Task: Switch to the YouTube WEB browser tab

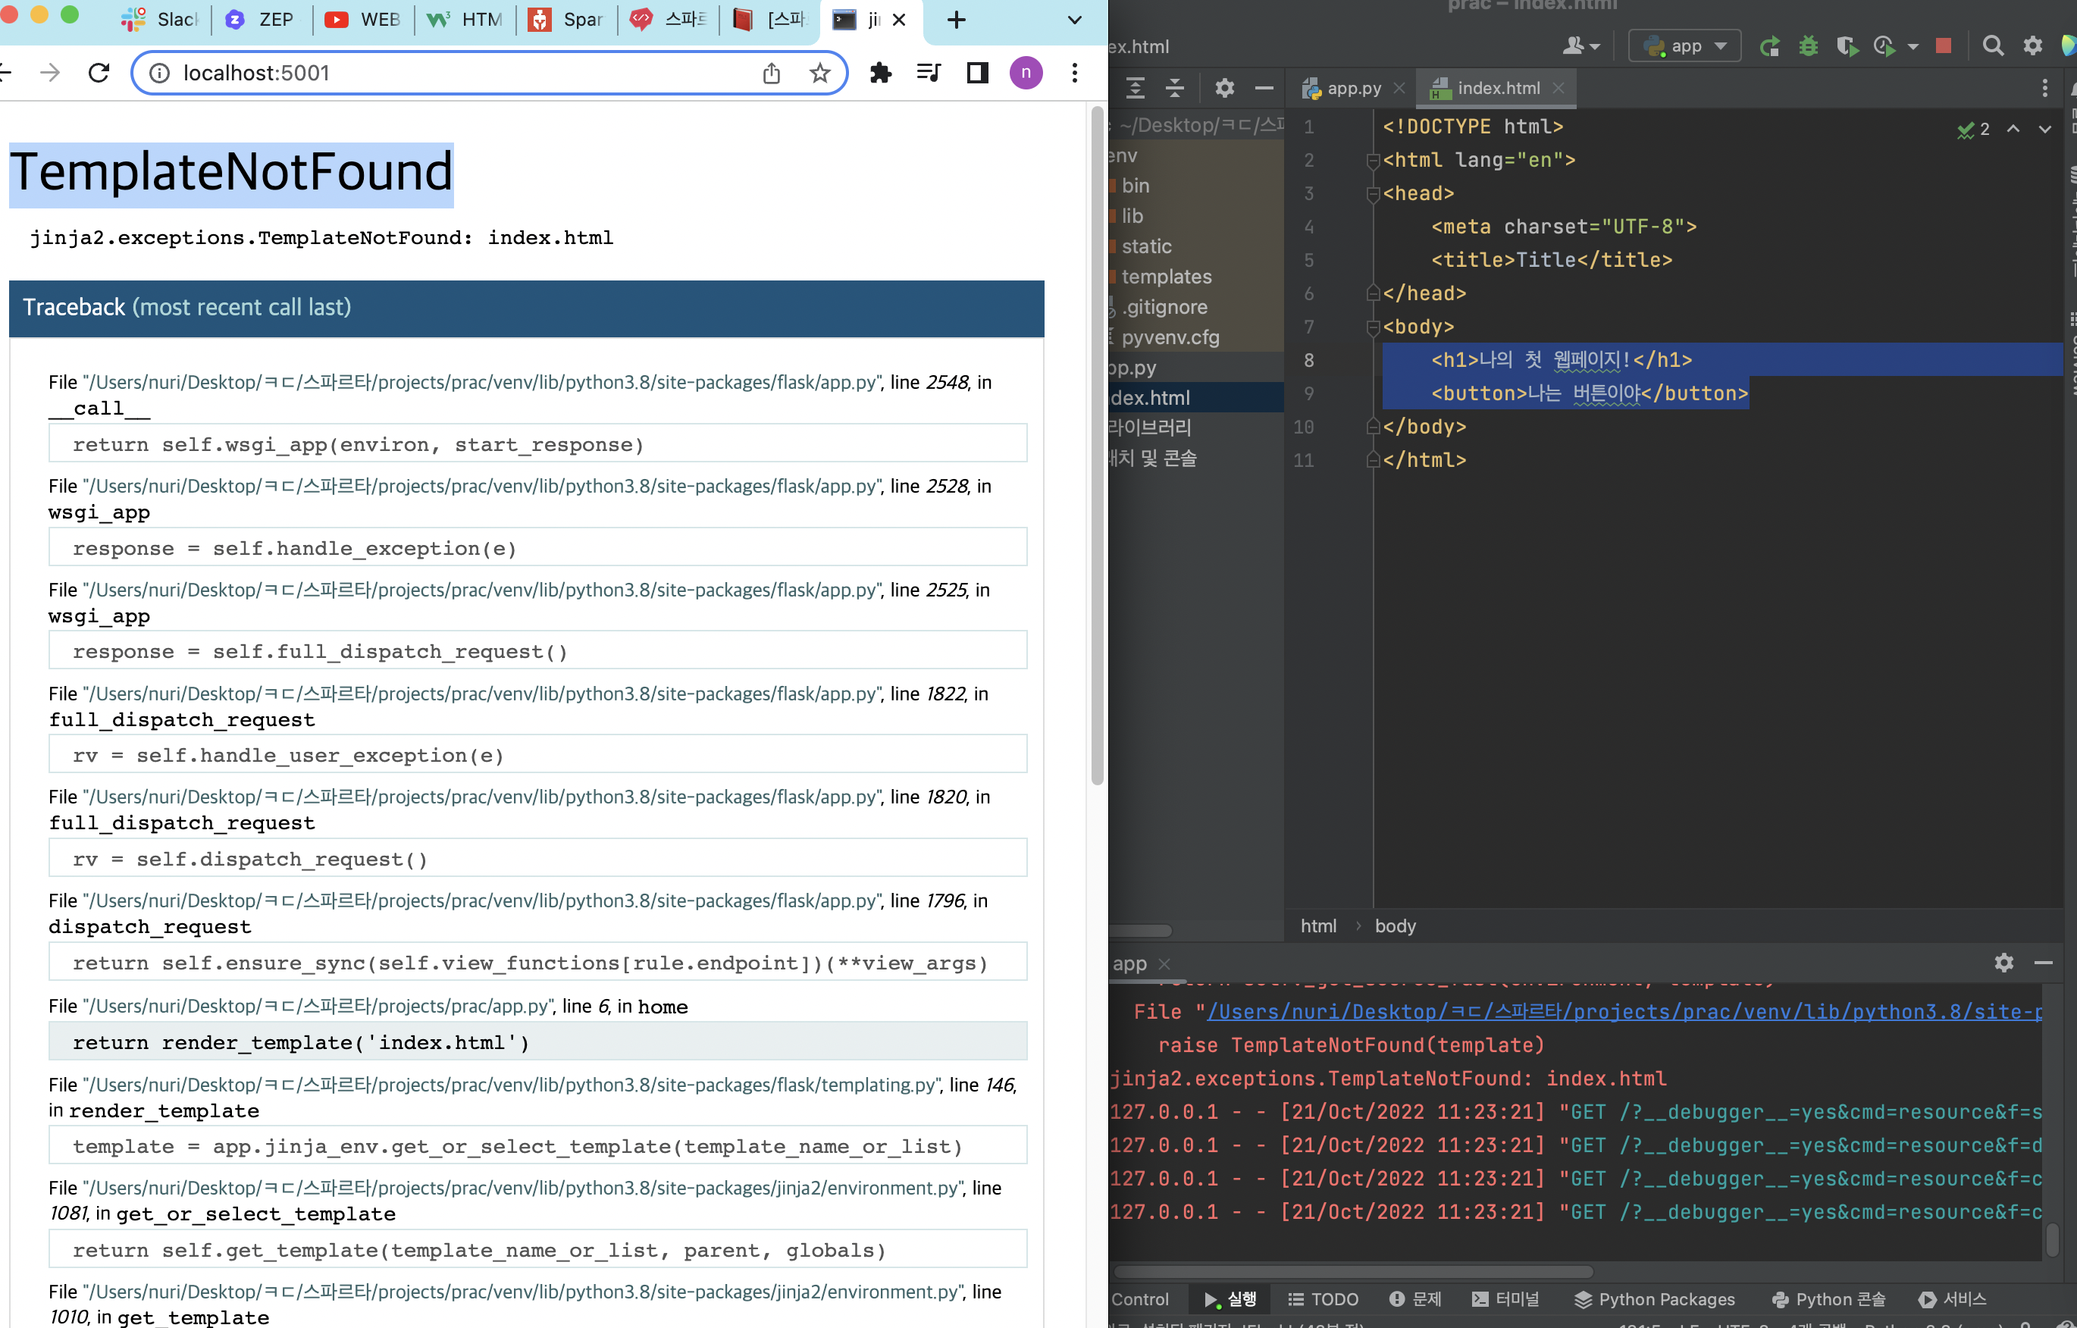Action: click(363, 20)
